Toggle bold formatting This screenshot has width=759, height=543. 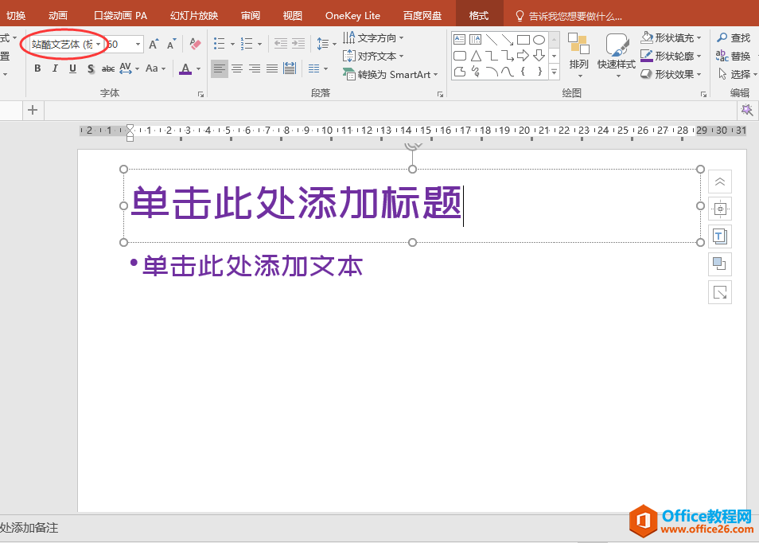click(x=37, y=68)
